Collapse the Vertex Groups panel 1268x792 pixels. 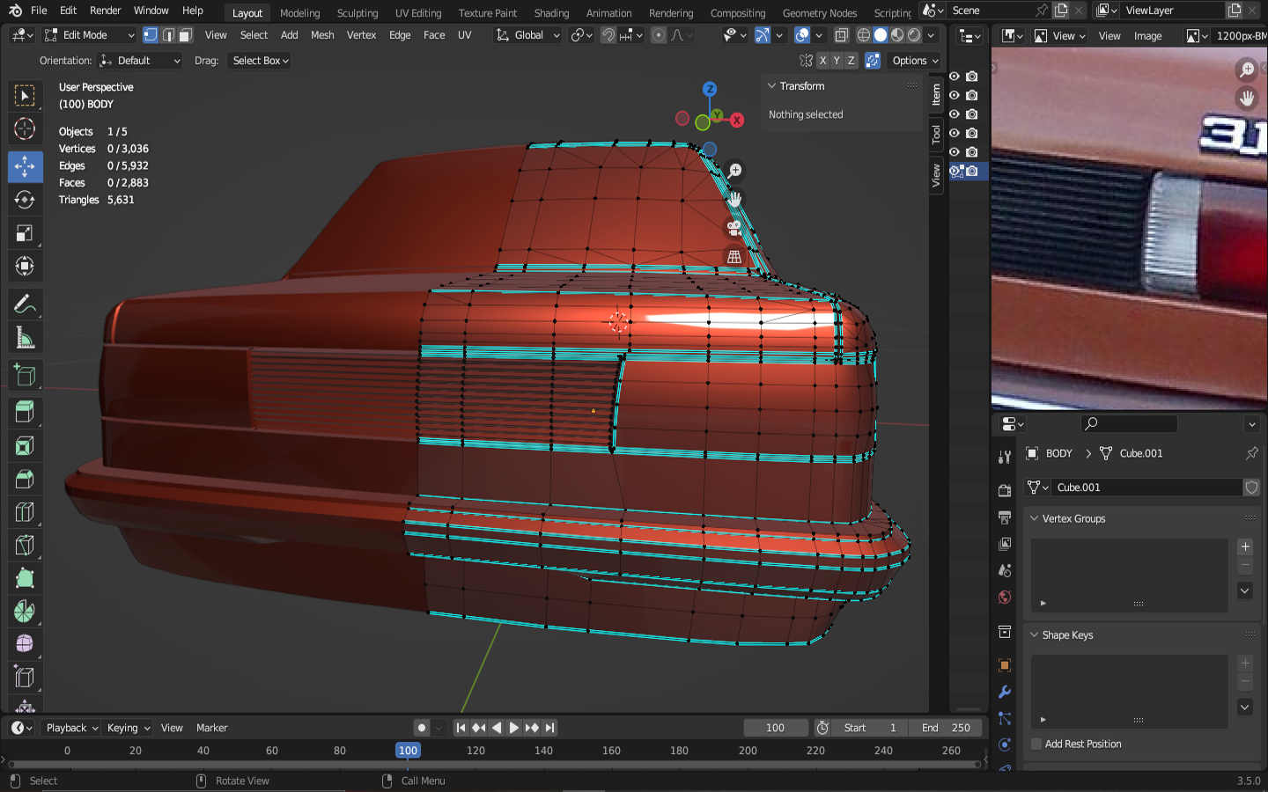(1035, 519)
